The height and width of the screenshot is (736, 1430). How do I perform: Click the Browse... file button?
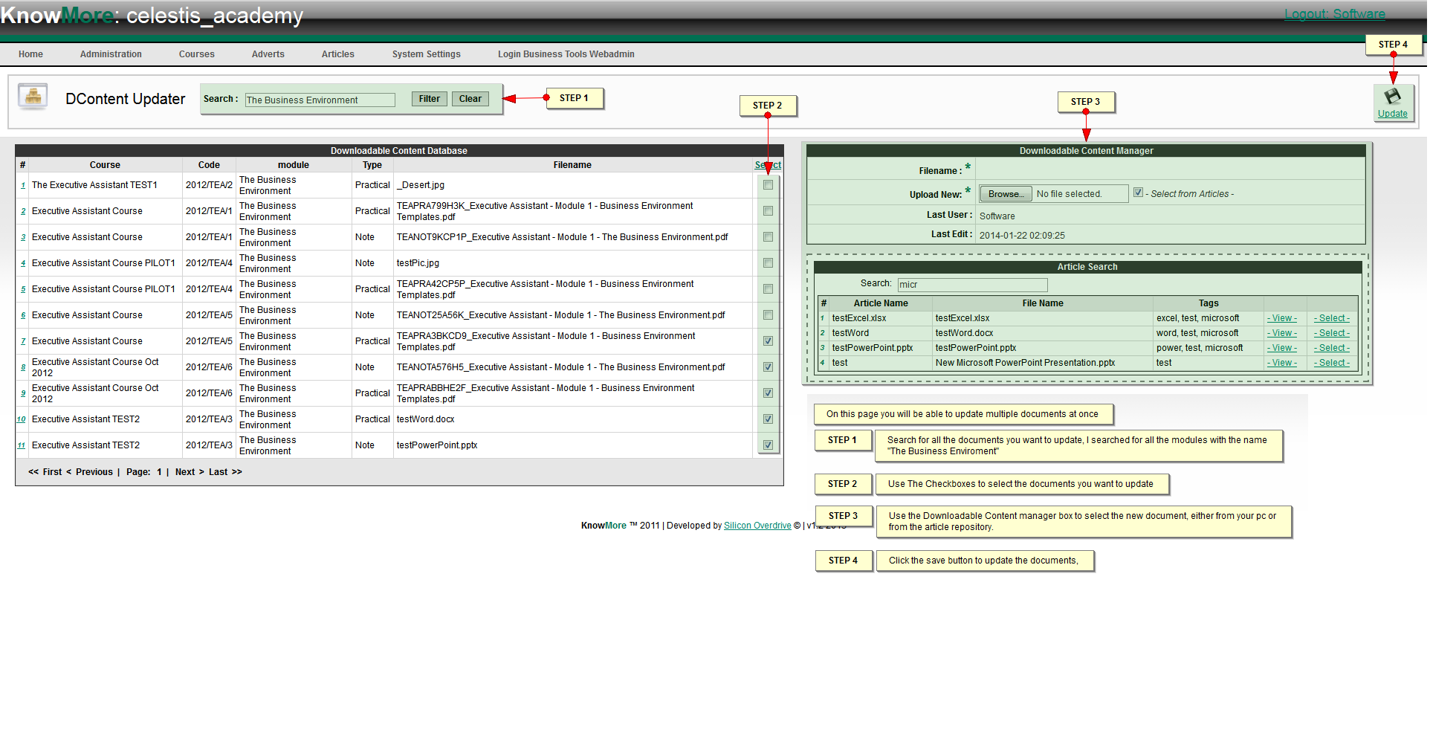pos(1006,194)
